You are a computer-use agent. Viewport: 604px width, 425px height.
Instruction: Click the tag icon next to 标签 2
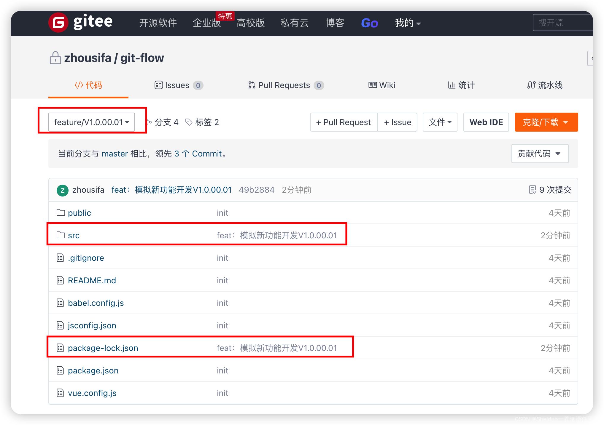(x=189, y=122)
